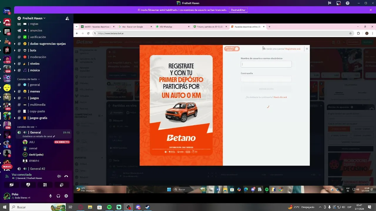Image resolution: width=376 pixels, height=211 pixels.
Task: Switch to bet365 browser tab in stream
Action: pos(98,27)
